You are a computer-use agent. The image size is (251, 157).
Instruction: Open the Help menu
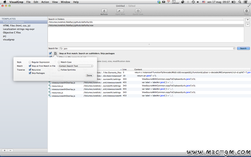[x=76, y=2]
